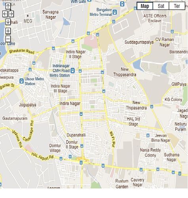Switch to Ter terrain view
The height and width of the screenshot is (198, 188).
click(x=177, y=6)
